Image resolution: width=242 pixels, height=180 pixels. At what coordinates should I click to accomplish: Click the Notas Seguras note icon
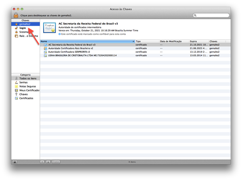coord(17,87)
